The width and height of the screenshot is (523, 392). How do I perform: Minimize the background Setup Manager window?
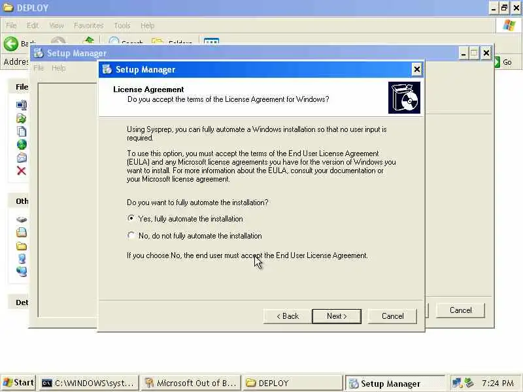pos(463,53)
